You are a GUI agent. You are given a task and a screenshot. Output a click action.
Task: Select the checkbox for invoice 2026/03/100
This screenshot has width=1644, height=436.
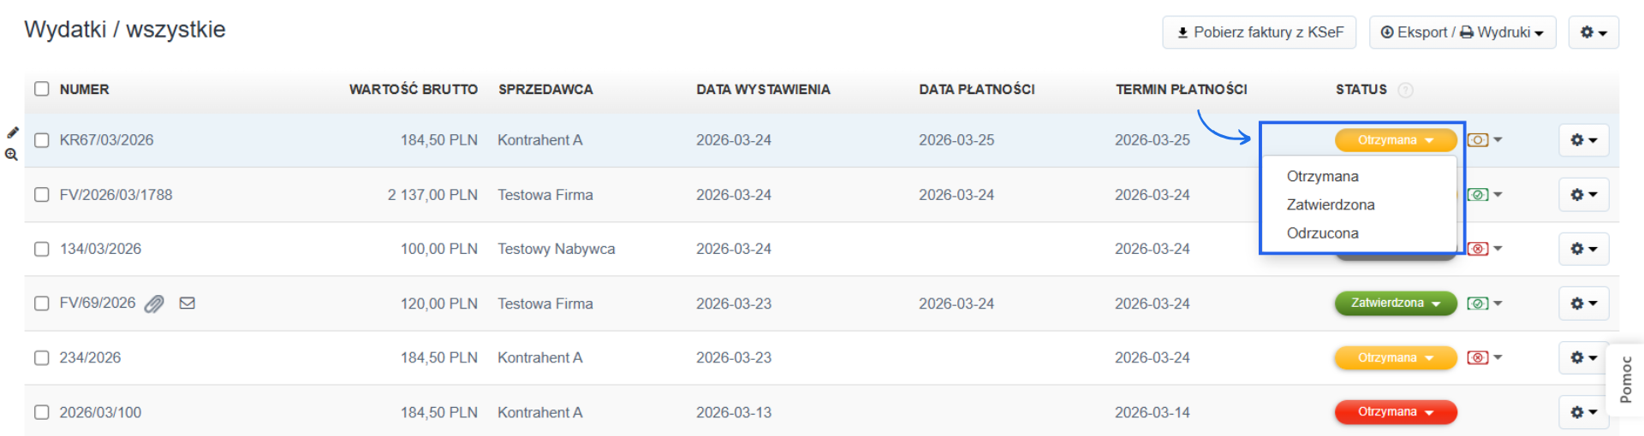coord(42,412)
